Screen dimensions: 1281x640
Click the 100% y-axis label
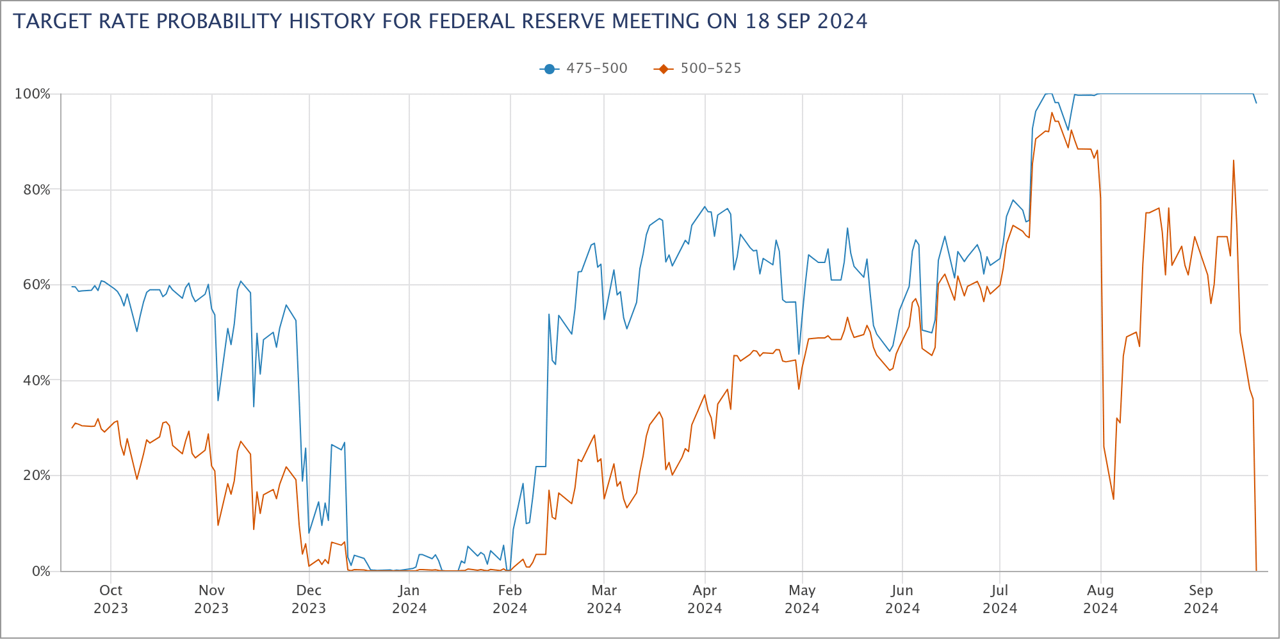[x=33, y=94]
